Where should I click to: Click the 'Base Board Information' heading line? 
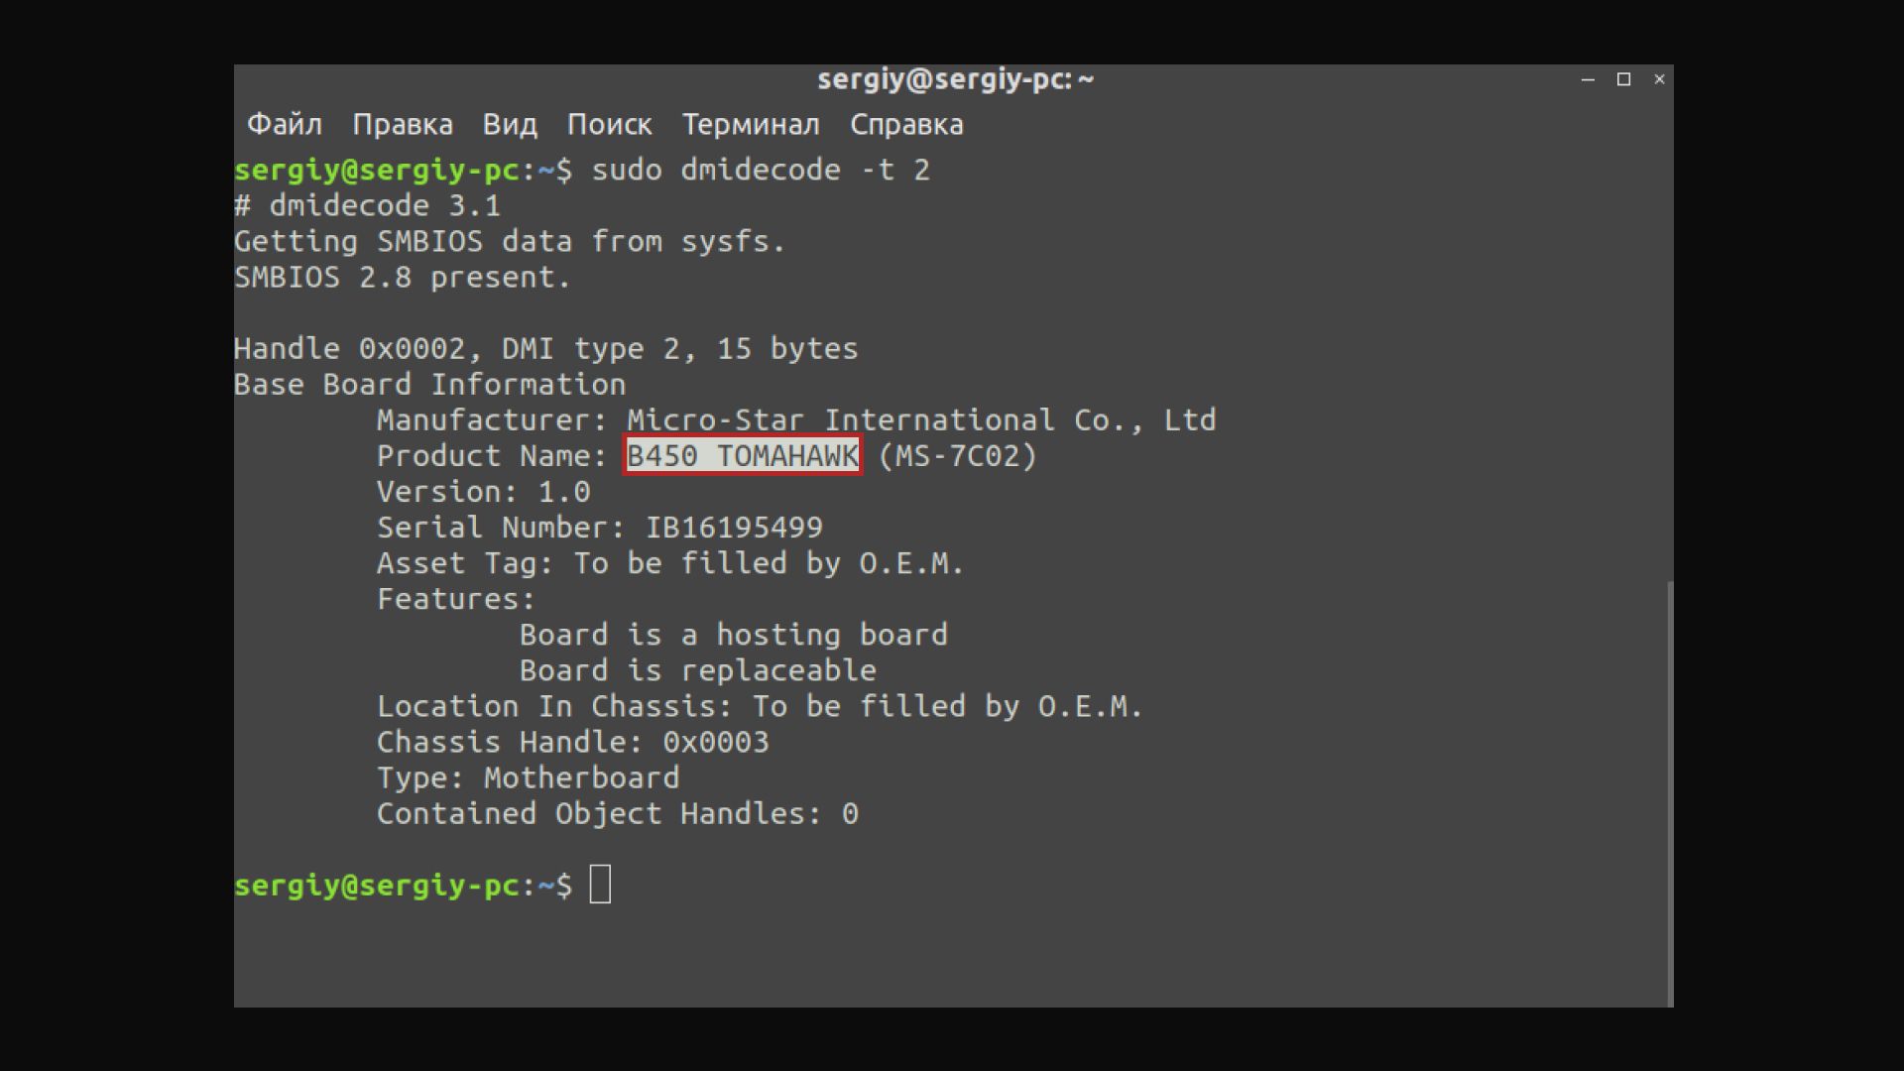429,385
